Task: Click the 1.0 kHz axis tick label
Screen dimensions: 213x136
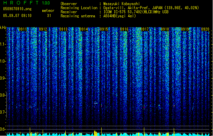Action: click(3, 62)
